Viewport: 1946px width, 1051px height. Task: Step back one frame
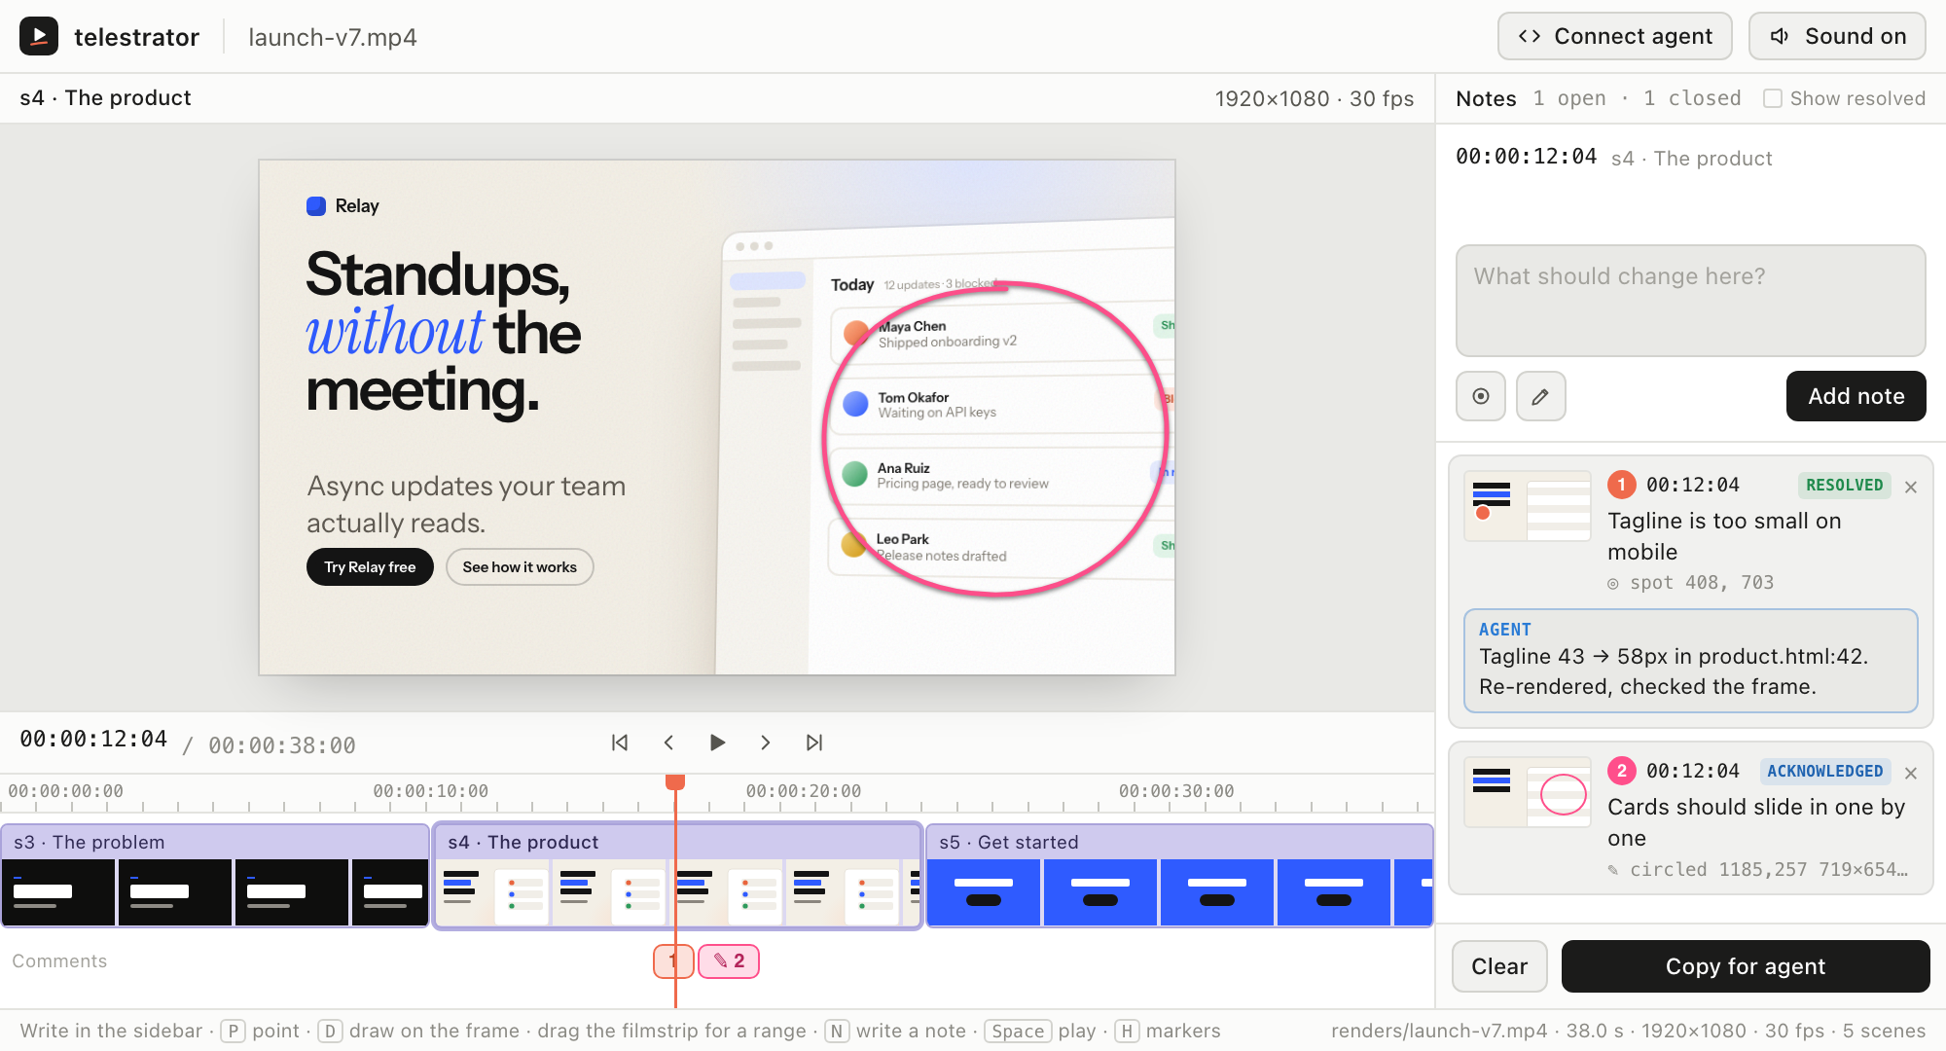click(x=668, y=743)
